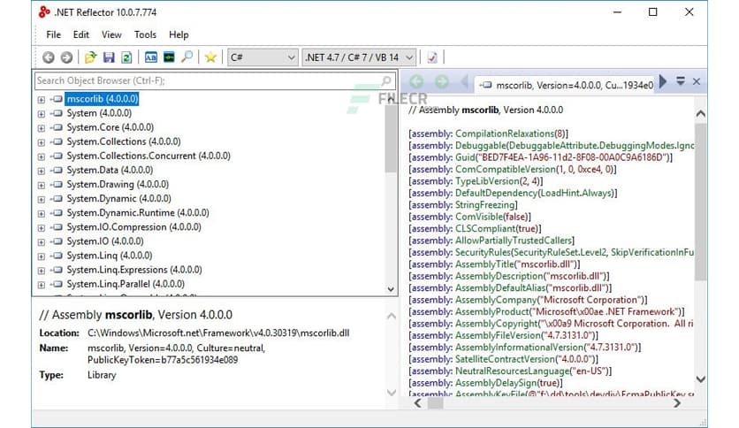Open the tab list dropdown icon

[680, 81]
